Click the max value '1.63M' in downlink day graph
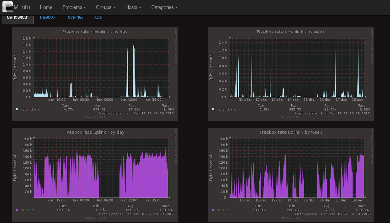 tap(169, 109)
